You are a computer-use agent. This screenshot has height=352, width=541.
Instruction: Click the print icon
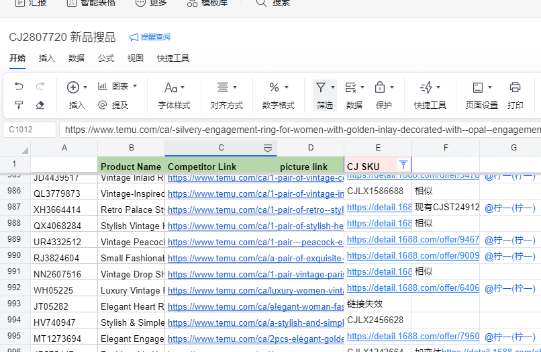pyautogui.click(x=515, y=87)
